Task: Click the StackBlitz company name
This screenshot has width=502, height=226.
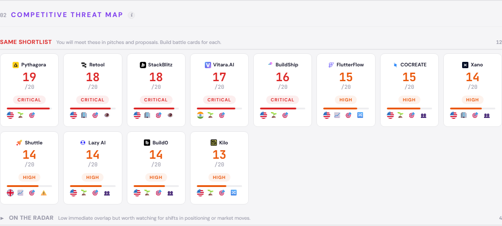Action: pos(160,65)
